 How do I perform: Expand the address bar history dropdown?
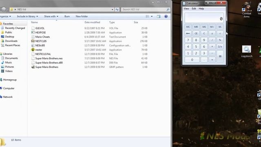point(113,9)
